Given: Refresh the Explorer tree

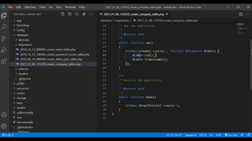Looking at the screenshot, I should coord(77,14).
